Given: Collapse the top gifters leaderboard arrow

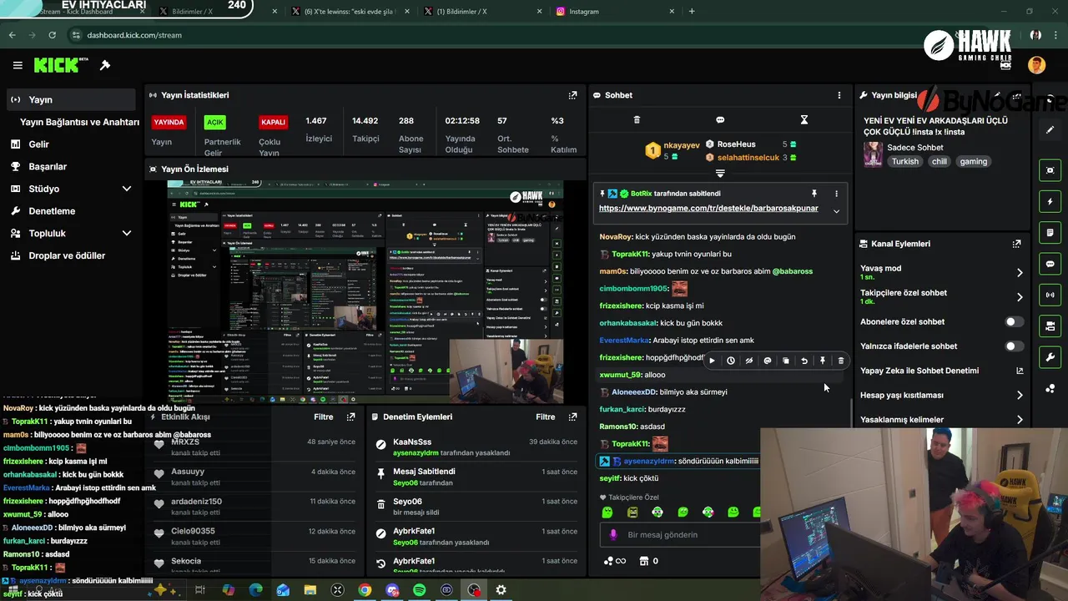Looking at the screenshot, I should click(720, 174).
